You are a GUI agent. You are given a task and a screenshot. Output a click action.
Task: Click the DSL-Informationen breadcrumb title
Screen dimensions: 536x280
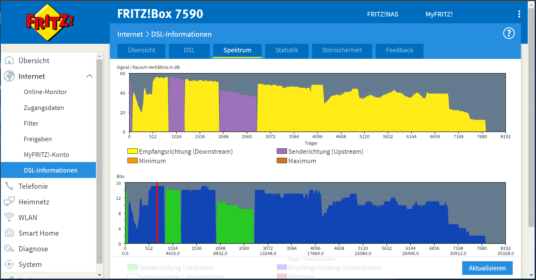click(181, 34)
